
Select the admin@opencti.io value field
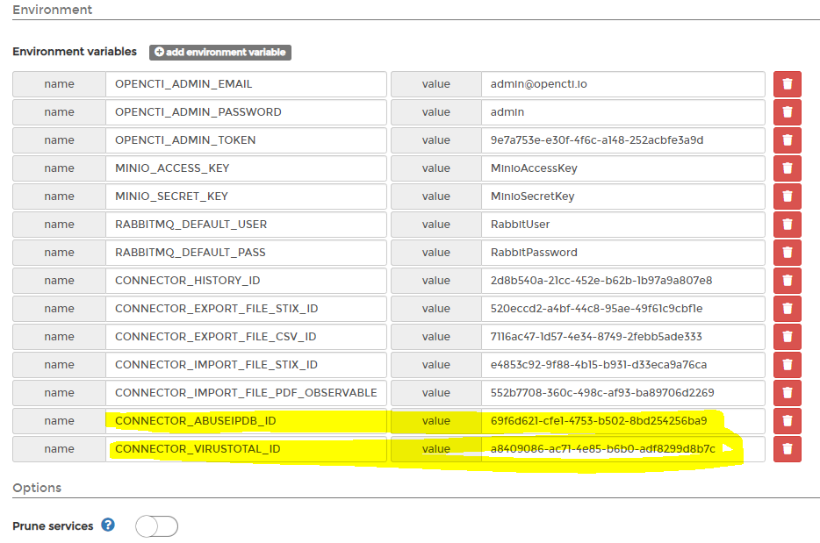pos(621,83)
